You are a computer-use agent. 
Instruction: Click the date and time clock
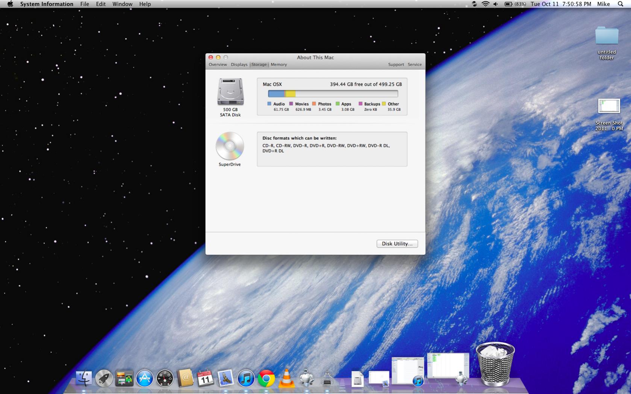click(x=561, y=4)
